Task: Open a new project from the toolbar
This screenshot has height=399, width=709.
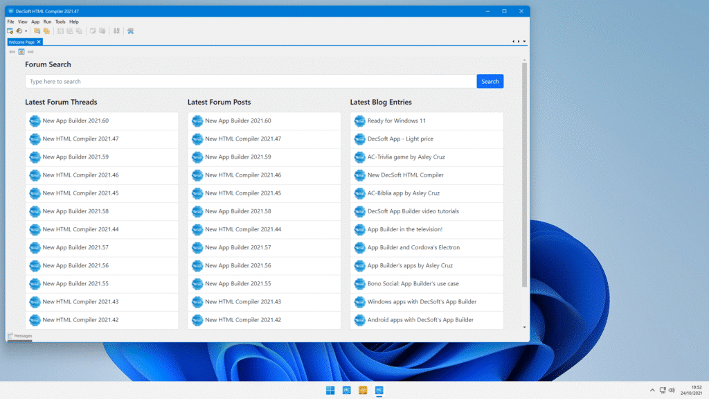Action: tap(10, 30)
